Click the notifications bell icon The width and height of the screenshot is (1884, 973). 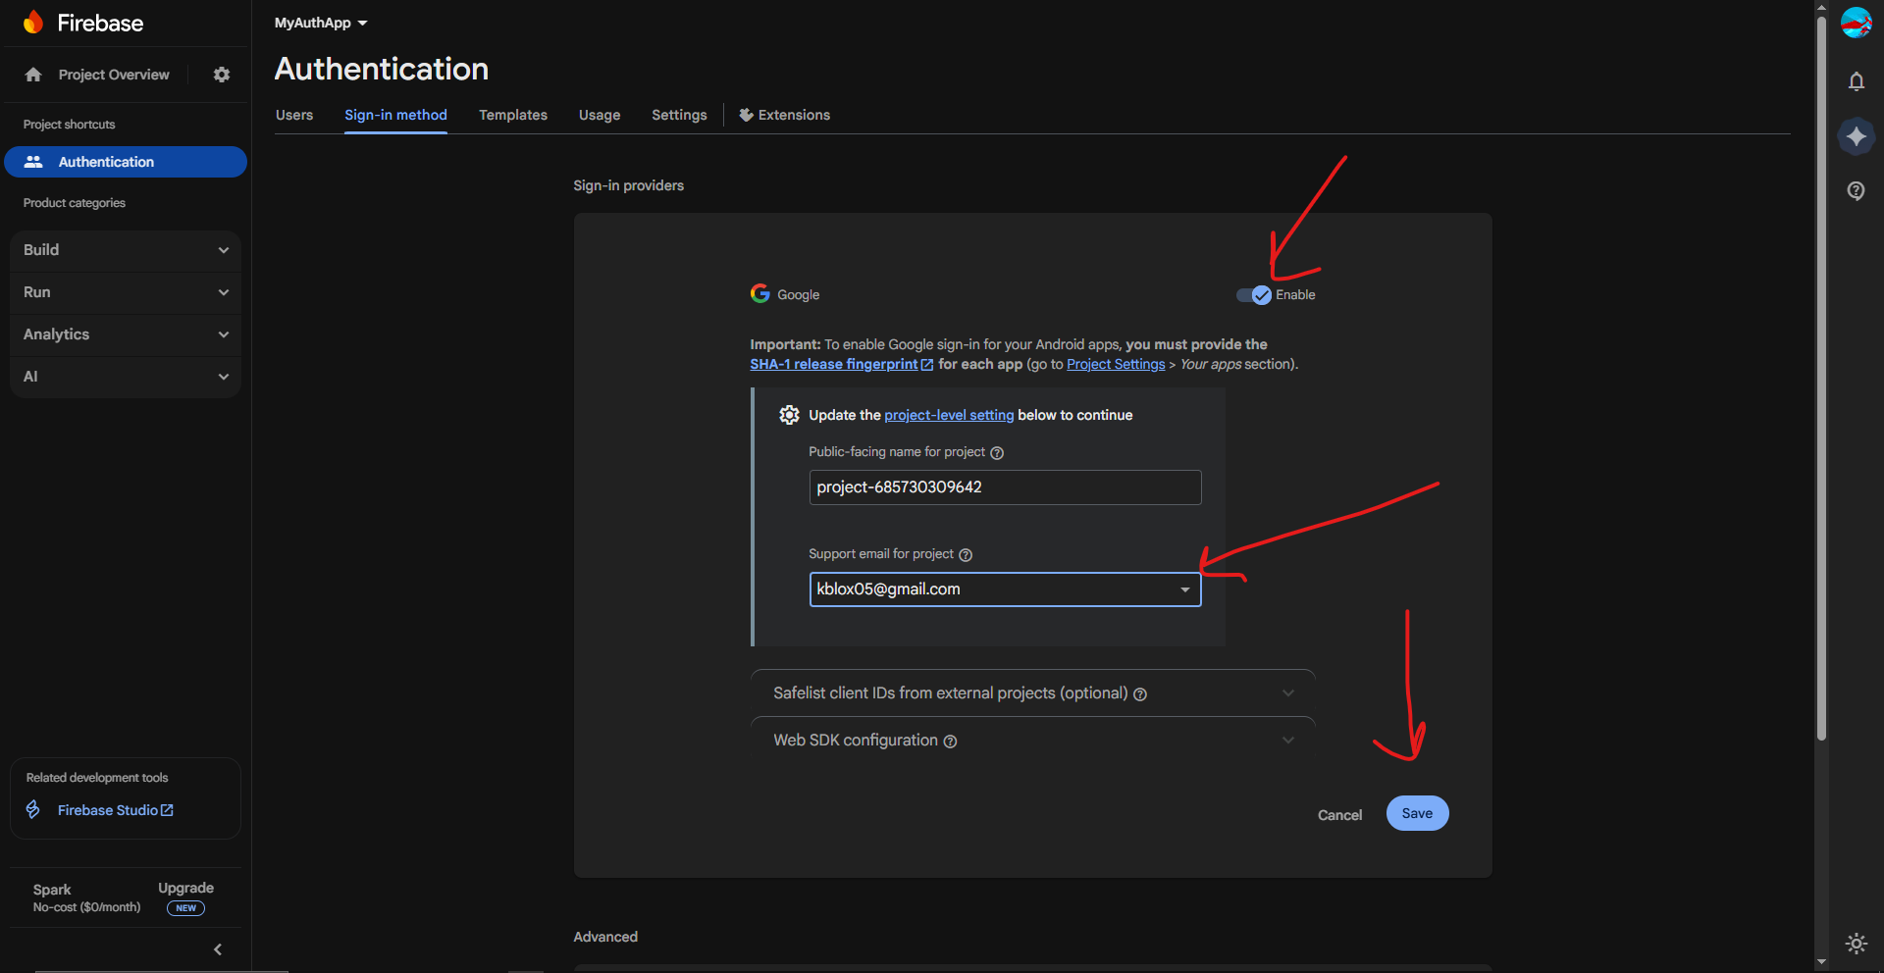point(1856,81)
